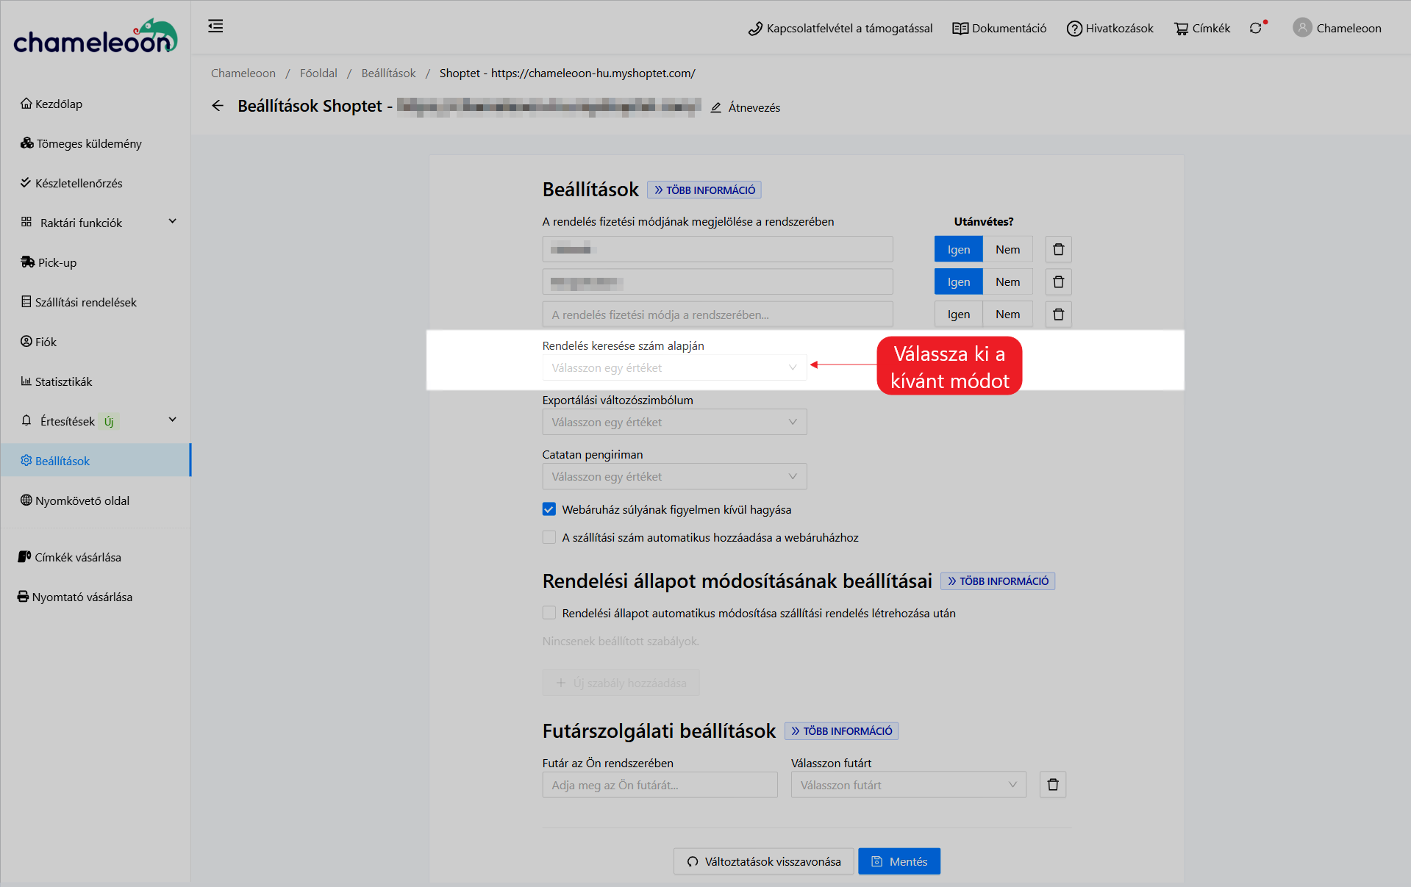Collapse the sidebar with the menu icon
The width and height of the screenshot is (1411, 887).
click(215, 26)
